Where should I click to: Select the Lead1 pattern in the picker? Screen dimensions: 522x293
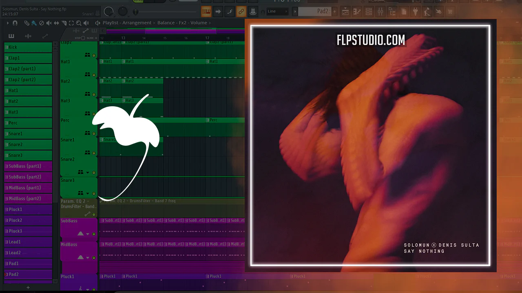[28, 242]
